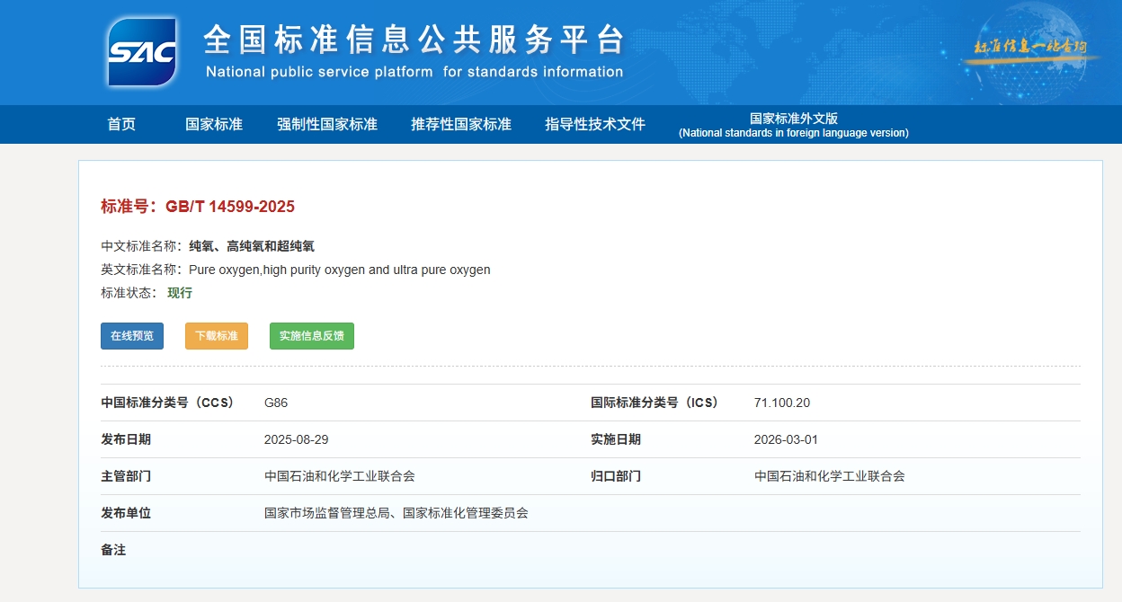Click the 标准信息一站查询 slogan graphic
Screen dimensions: 1122x602
tap(1031, 47)
